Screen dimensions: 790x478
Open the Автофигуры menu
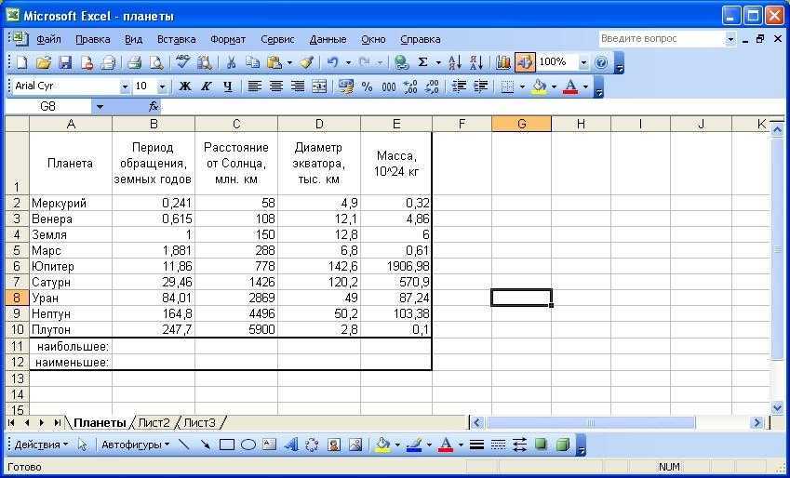tap(136, 445)
